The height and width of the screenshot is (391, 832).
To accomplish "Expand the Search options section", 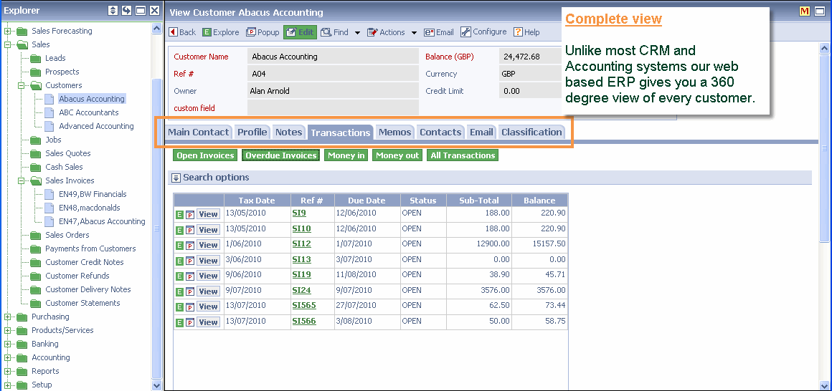I will 176,178.
